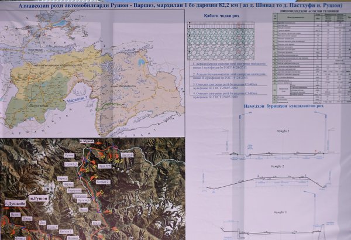Select the 'Қитъаи 1' section label
The width and height of the screenshot is (351, 240).
(66, 231)
